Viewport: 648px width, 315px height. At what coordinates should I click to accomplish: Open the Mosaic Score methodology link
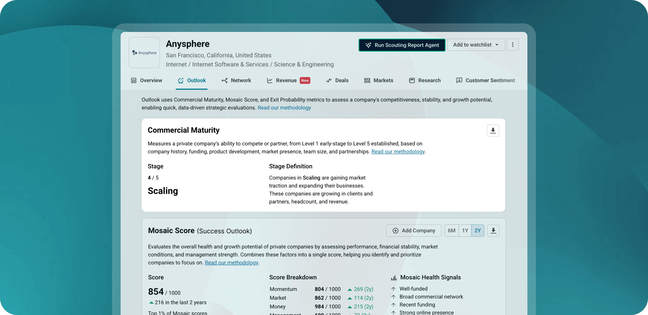click(231, 263)
